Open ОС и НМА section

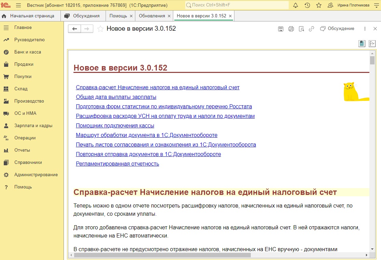pyautogui.click(x=32, y=113)
